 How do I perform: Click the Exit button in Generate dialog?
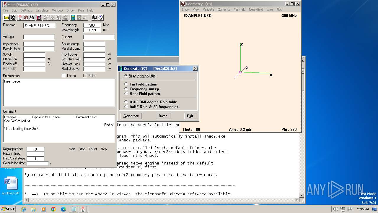tap(190, 116)
